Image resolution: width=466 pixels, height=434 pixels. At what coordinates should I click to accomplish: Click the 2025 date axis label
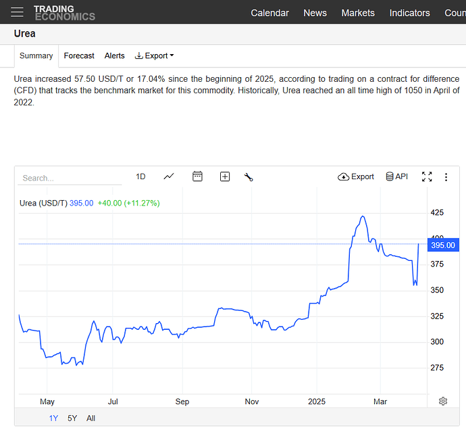[317, 402]
